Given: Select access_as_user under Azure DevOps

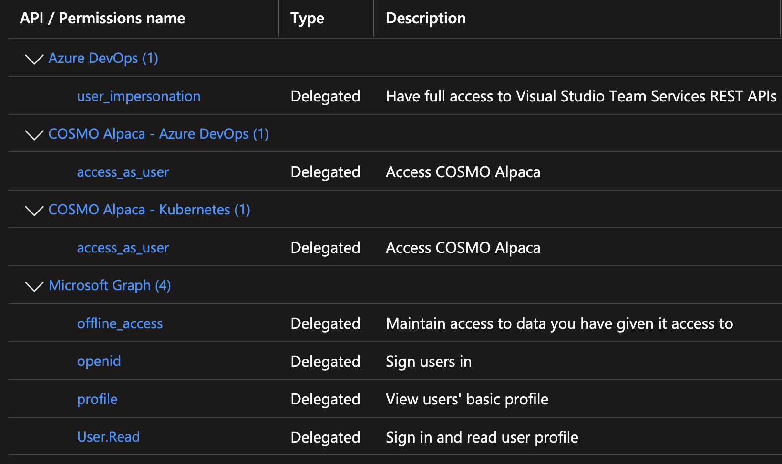Looking at the screenshot, I should tap(123, 172).
